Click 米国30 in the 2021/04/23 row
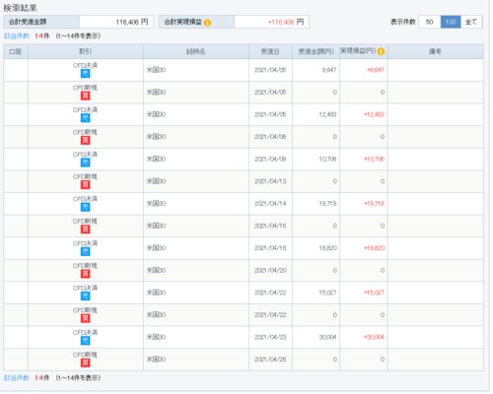Viewport: 493px width, 394px height. point(156,337)
